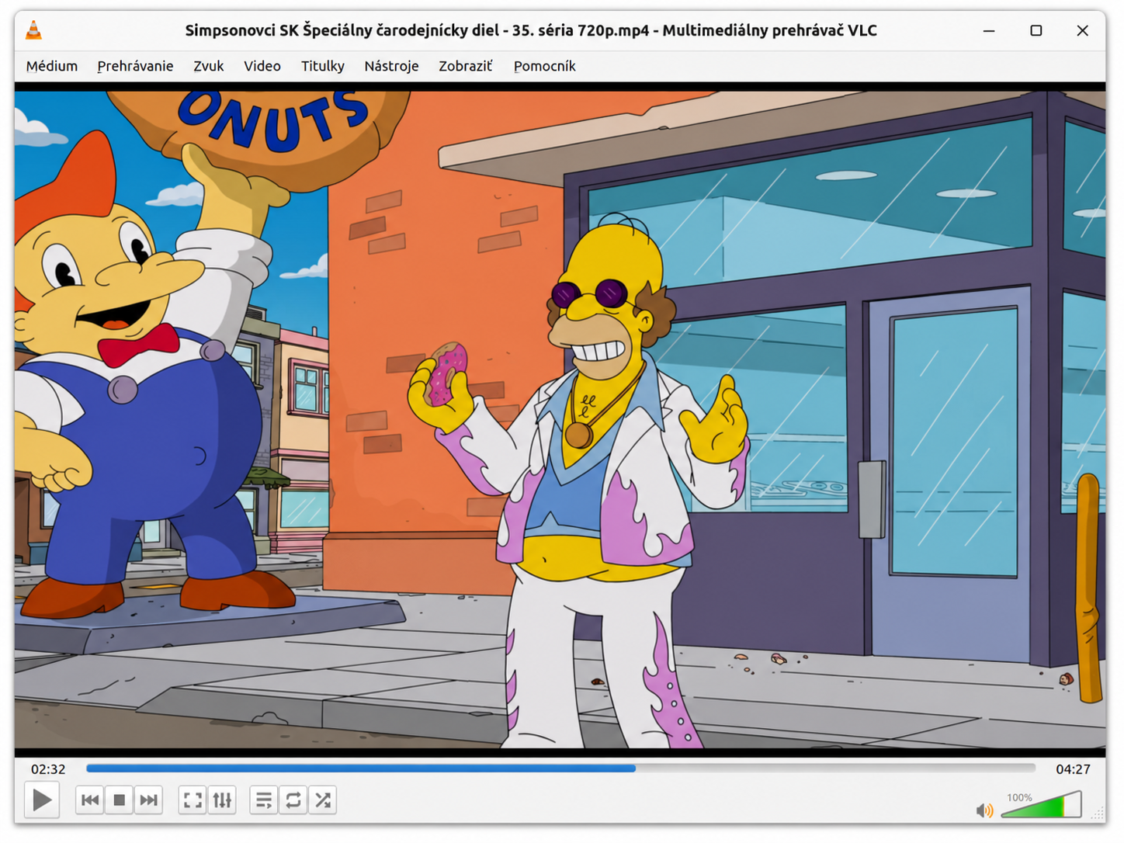
Task: Show the playlist panel
Action: pos(264,800)
